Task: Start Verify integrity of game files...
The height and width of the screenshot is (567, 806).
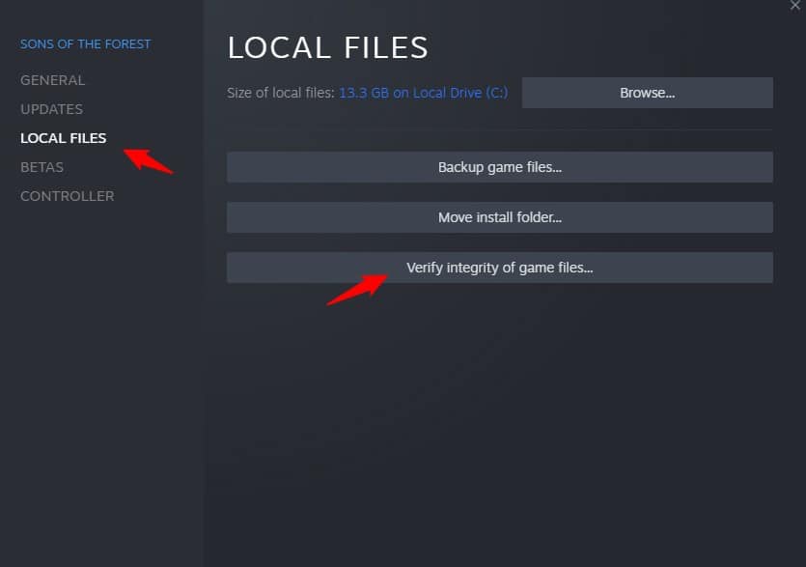Action: [499, 268]
